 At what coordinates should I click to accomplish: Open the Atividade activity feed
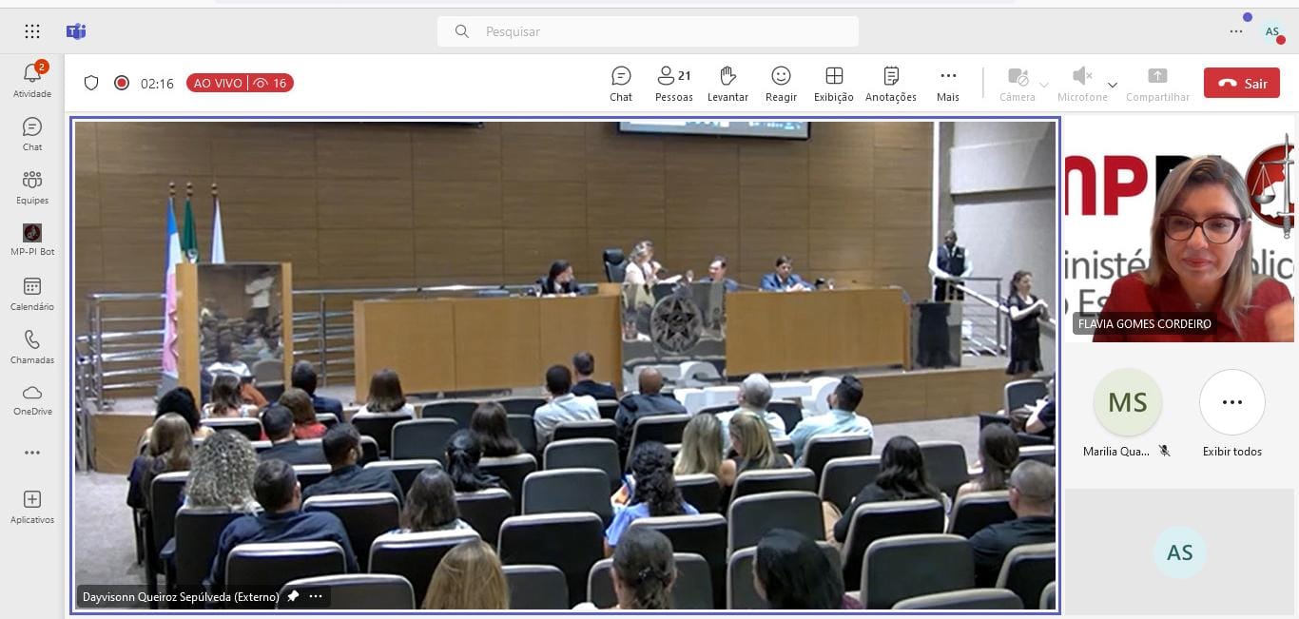[32, 81]
